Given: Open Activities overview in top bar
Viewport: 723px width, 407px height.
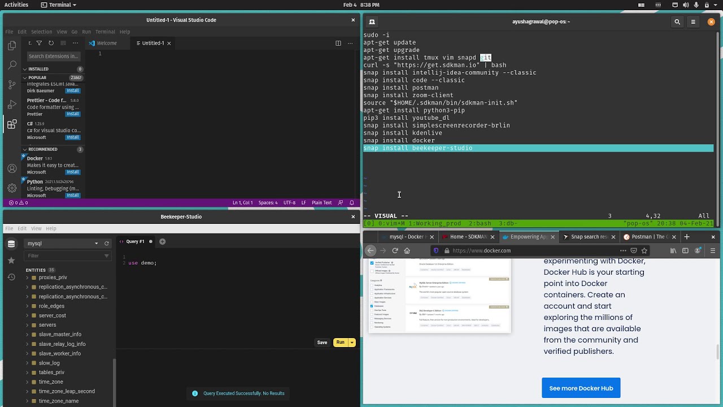Looking at the screenshot, I should [16, 5].
